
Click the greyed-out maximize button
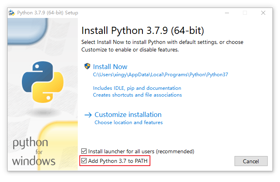[x=245, y=13]
